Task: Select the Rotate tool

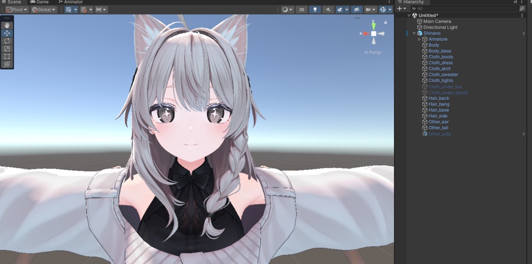Action: (x=7, y=41)
